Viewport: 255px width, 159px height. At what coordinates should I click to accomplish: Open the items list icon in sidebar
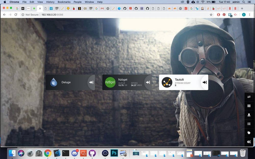coord(249,124)
